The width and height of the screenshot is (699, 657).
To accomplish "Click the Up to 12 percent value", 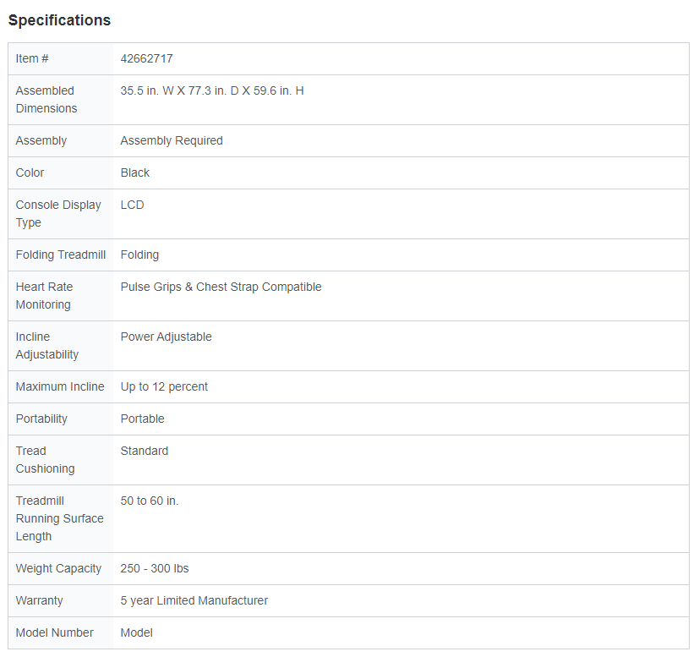I will pyautogui.click(x=164, y=386).
